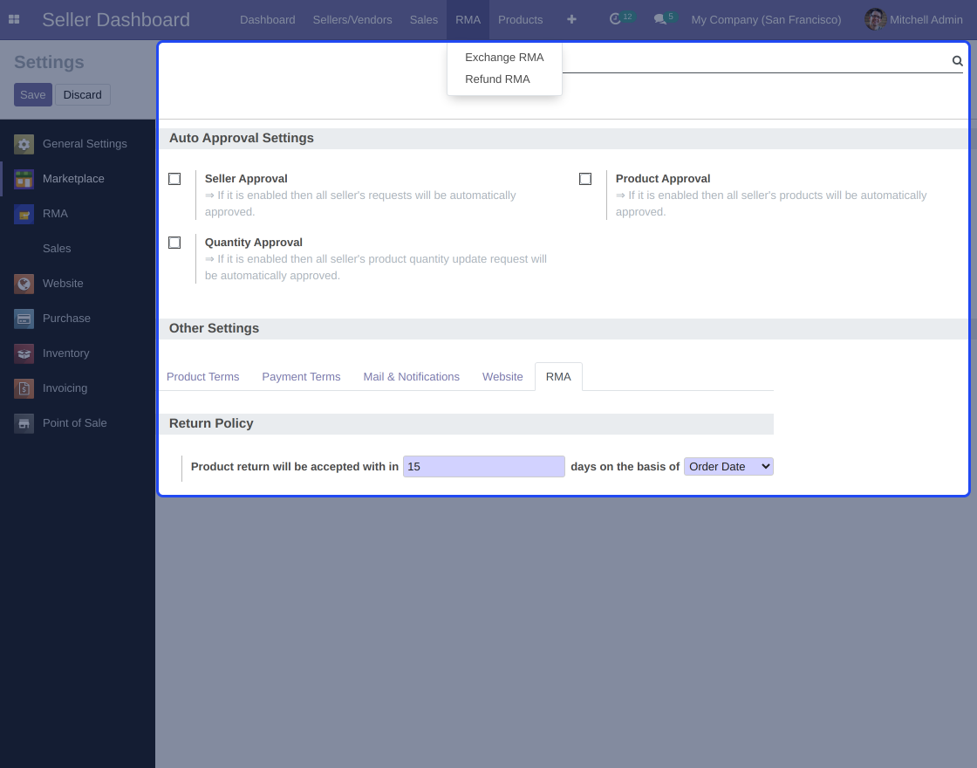The height and width of the screenshot is (768, 977).
Task: Open the apps grid menu icon
Action: 14,19
